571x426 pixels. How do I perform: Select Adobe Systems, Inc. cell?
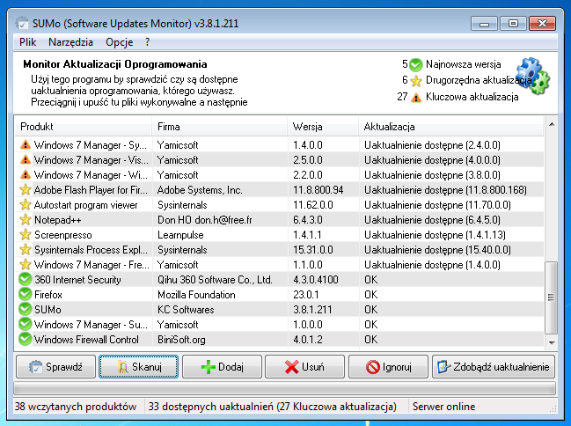[200, 190]
